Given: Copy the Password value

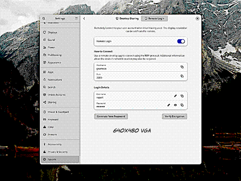Looking at the screenshot, I should coord(182,105).
